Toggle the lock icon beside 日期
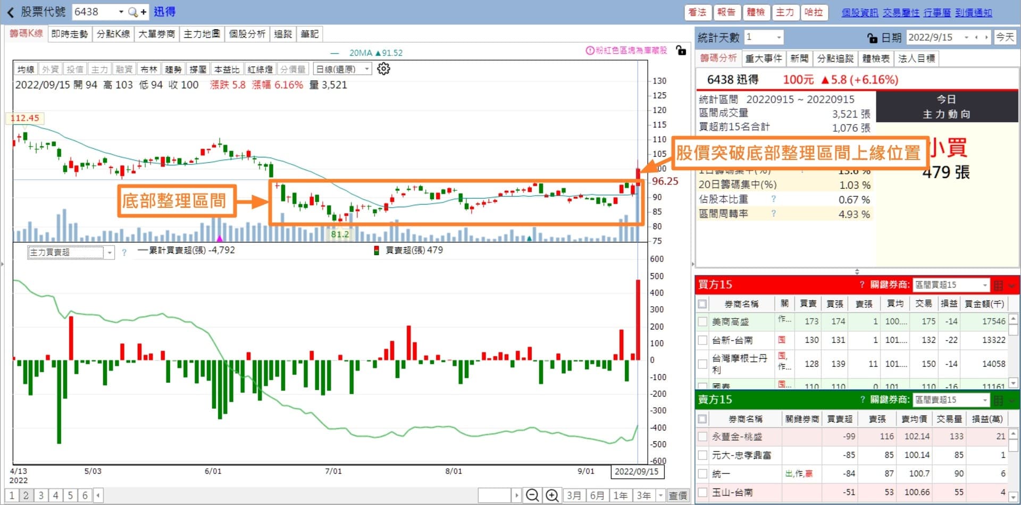This screenshot has height=505, width=1021. click(872, 38)
